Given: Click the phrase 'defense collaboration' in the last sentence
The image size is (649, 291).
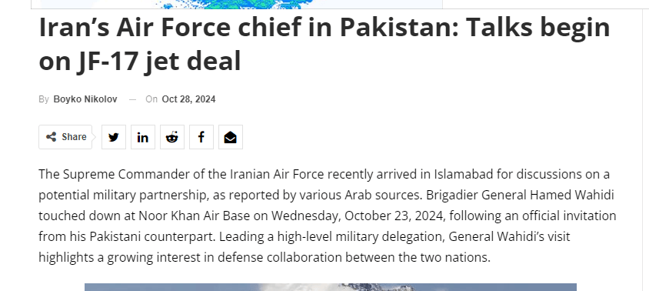Looking at the screenshot, I should 280,257.
